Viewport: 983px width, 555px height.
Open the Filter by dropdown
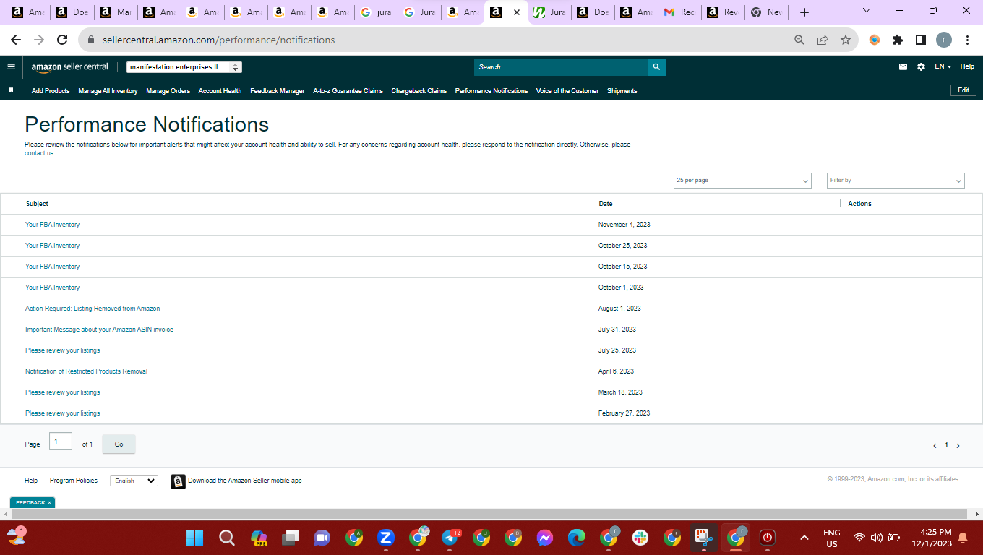coord(896,181)
